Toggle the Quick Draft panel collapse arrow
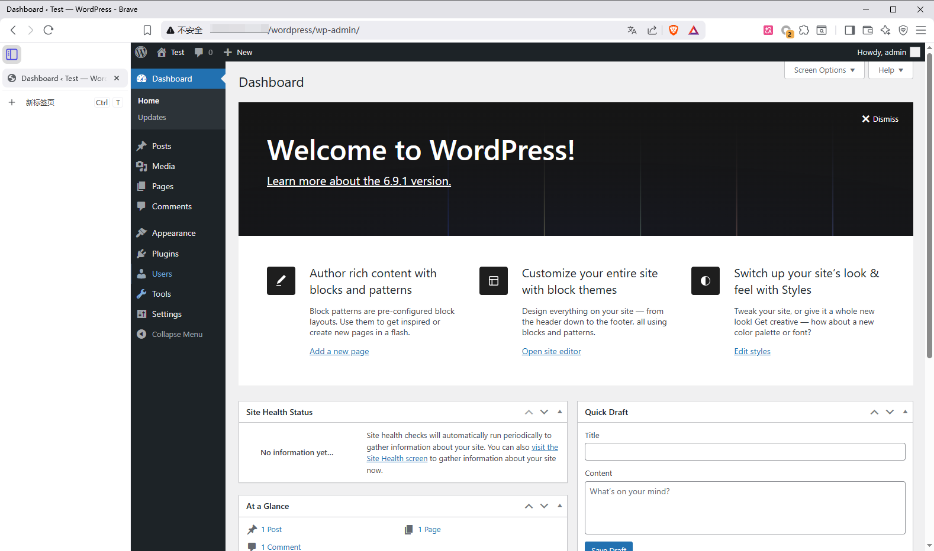This screenshot has height=551, width=934. [x=905, y=411]
